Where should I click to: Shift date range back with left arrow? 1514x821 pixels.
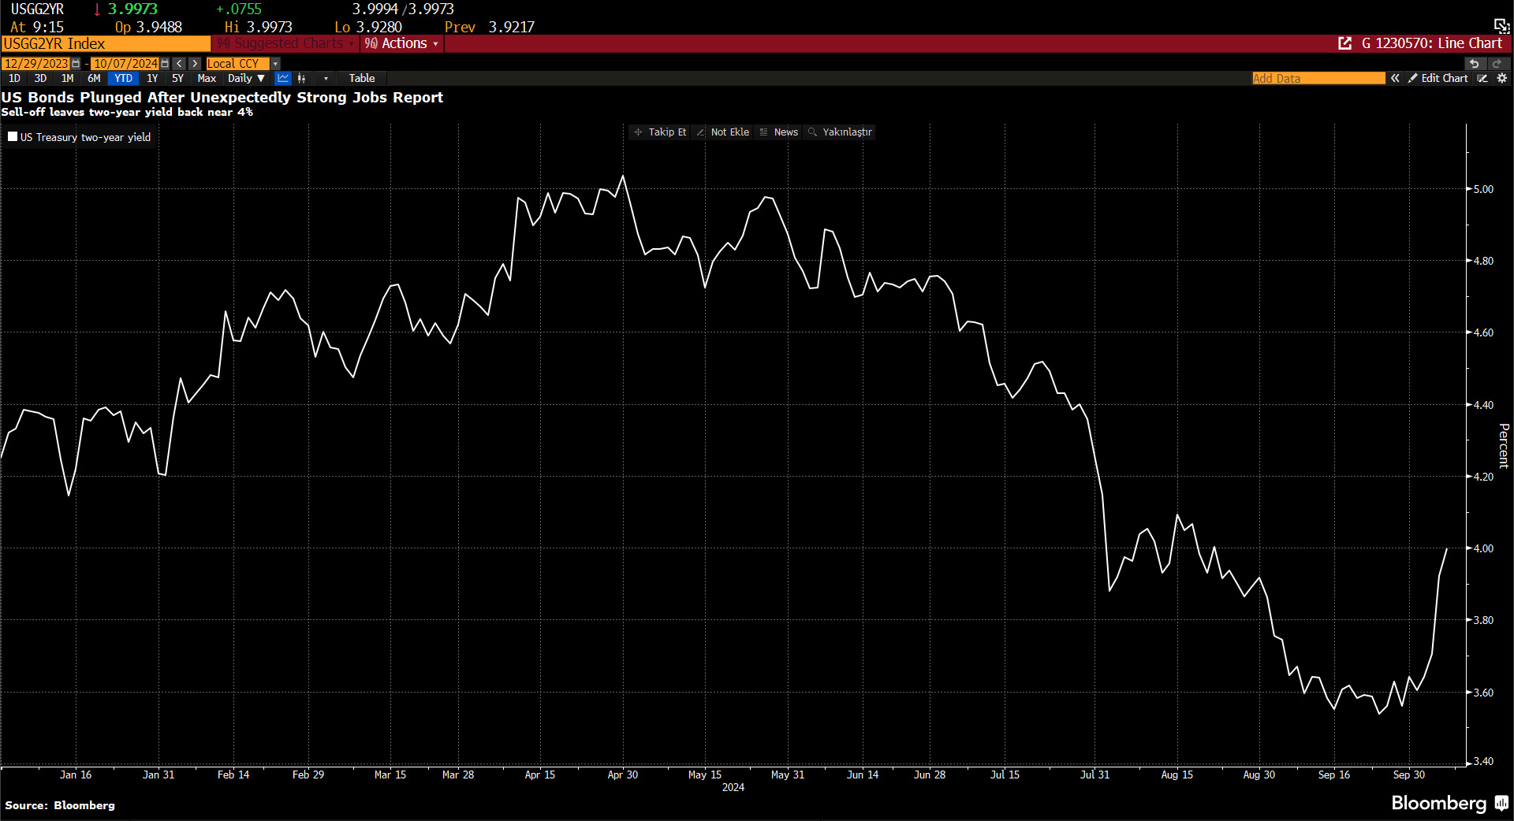pyautogui.click(x=180, y=64)
